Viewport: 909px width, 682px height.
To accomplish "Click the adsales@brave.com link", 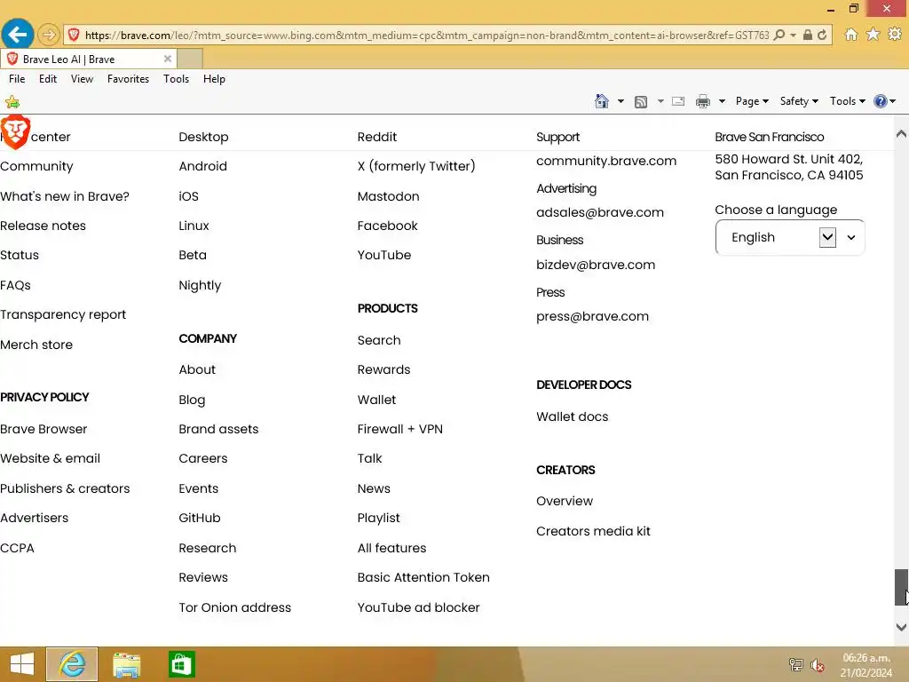I will (x=600, y=212).
